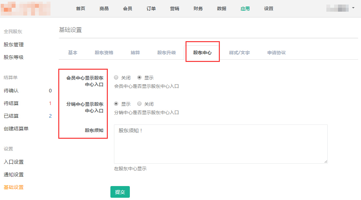Select 显示 for 会员中心显示股东中心入口
This screenshot has height=200, width=361.
(x=140, y=78)
